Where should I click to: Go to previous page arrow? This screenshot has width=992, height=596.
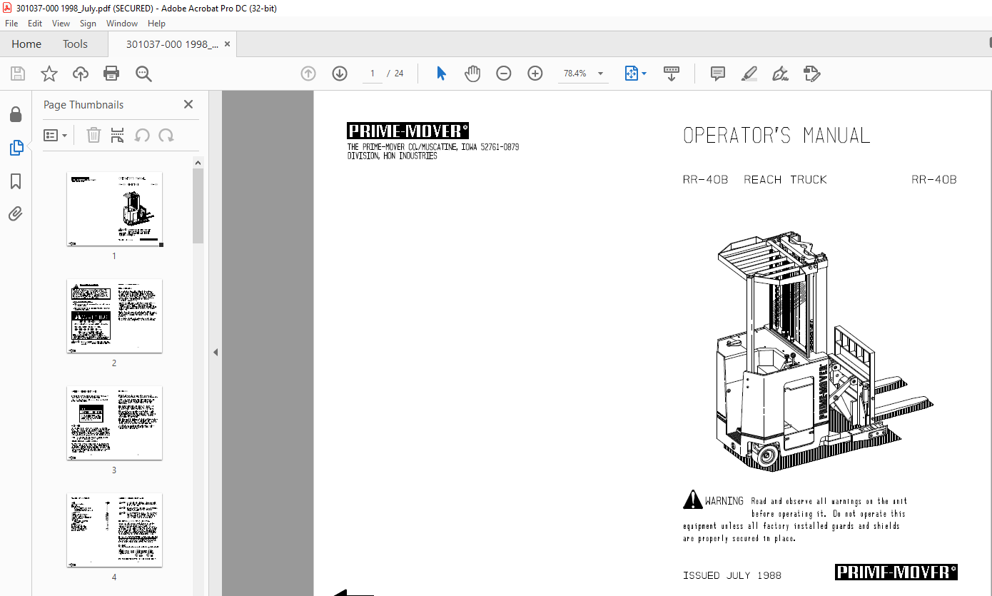click(x=308, y=74)
